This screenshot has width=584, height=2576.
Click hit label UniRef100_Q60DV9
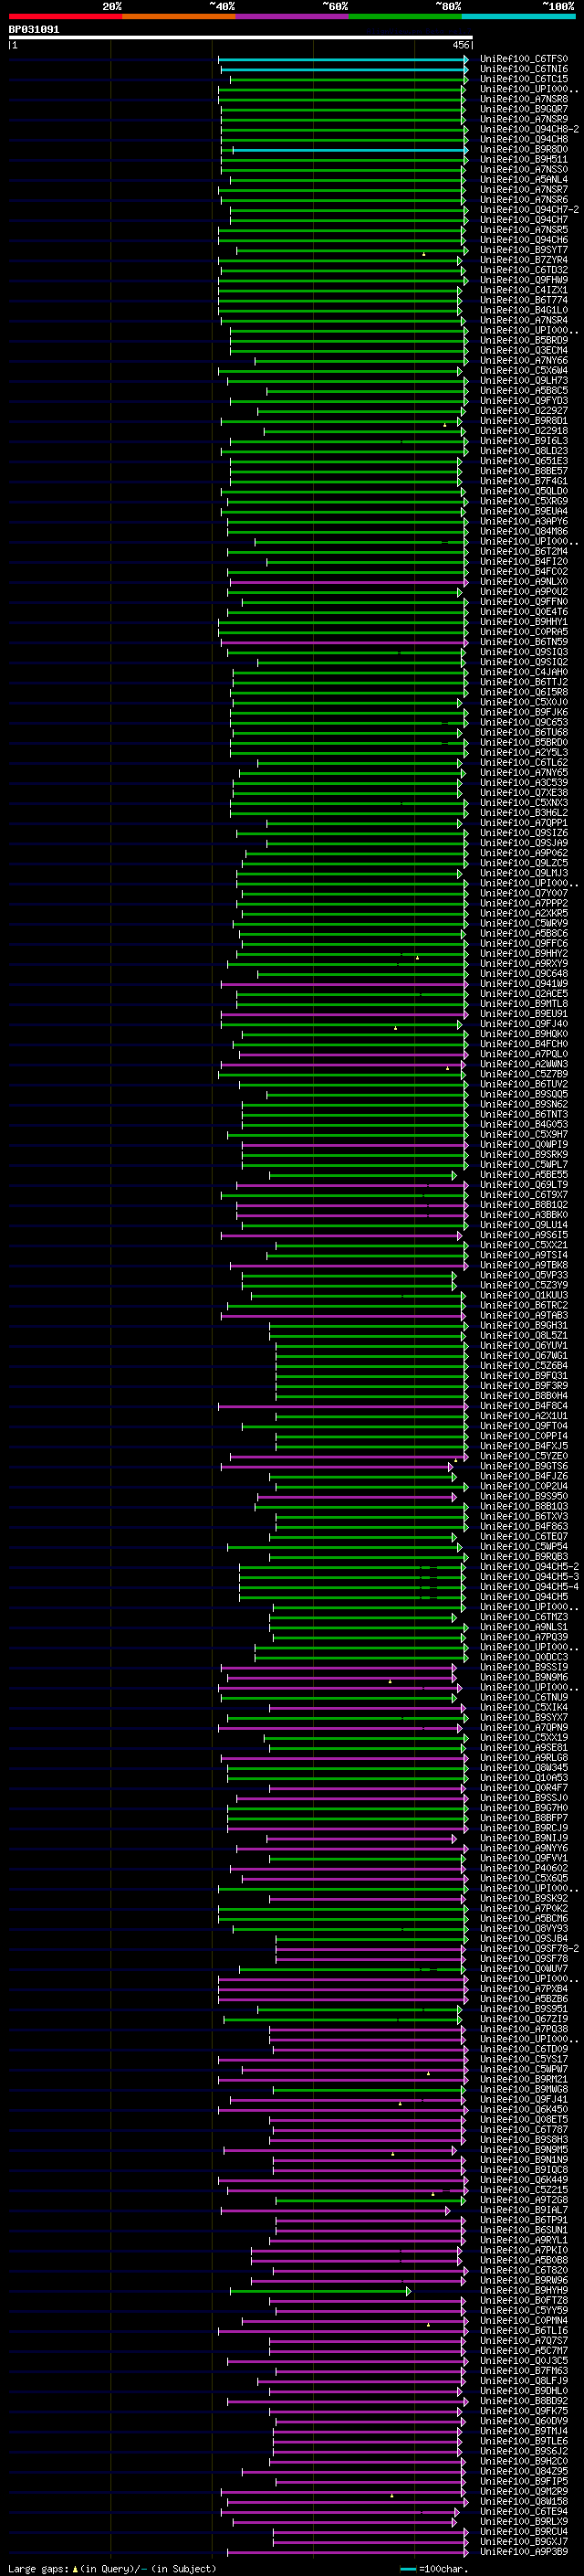(x=524, y=2421)
